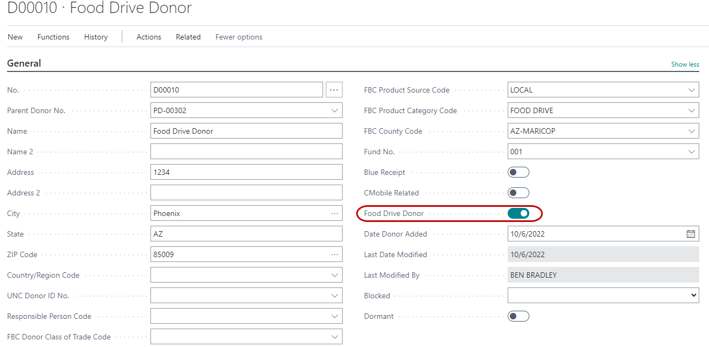The image size is (709, 347).
Task: Click into the Name 2 text field
Action: (246, 152)
